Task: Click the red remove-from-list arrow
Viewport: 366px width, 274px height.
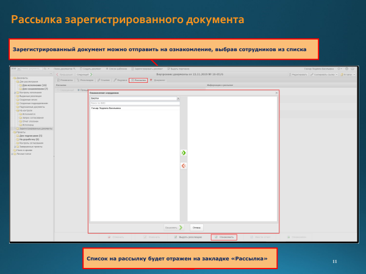Action: point(184,166)
